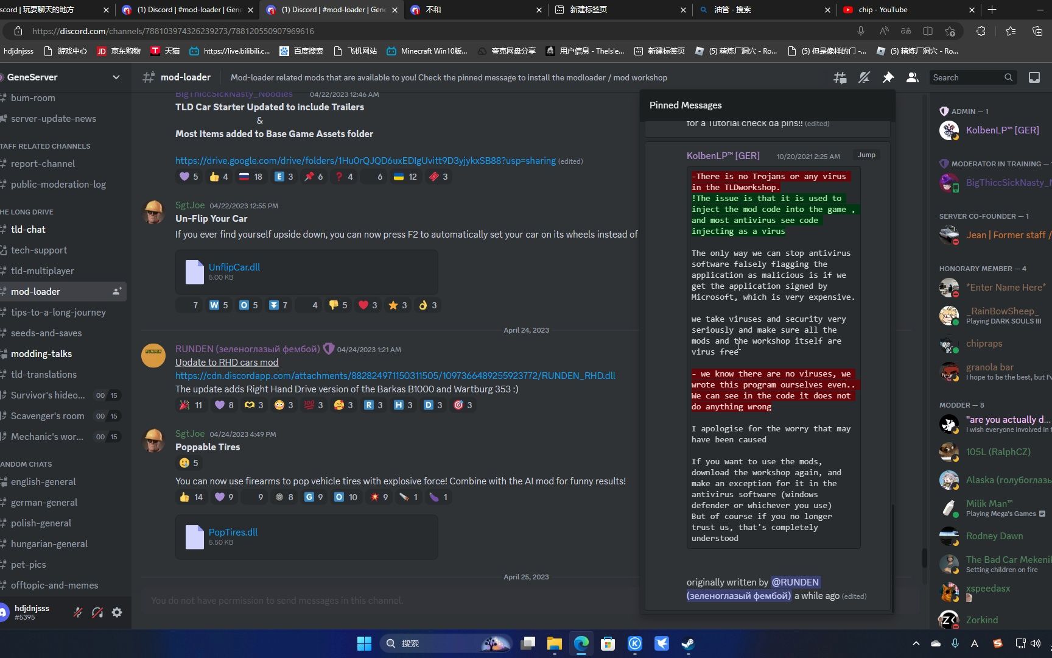Open a new browser tab
This screenshot has width=1052, height=658.
coord(992,10)
